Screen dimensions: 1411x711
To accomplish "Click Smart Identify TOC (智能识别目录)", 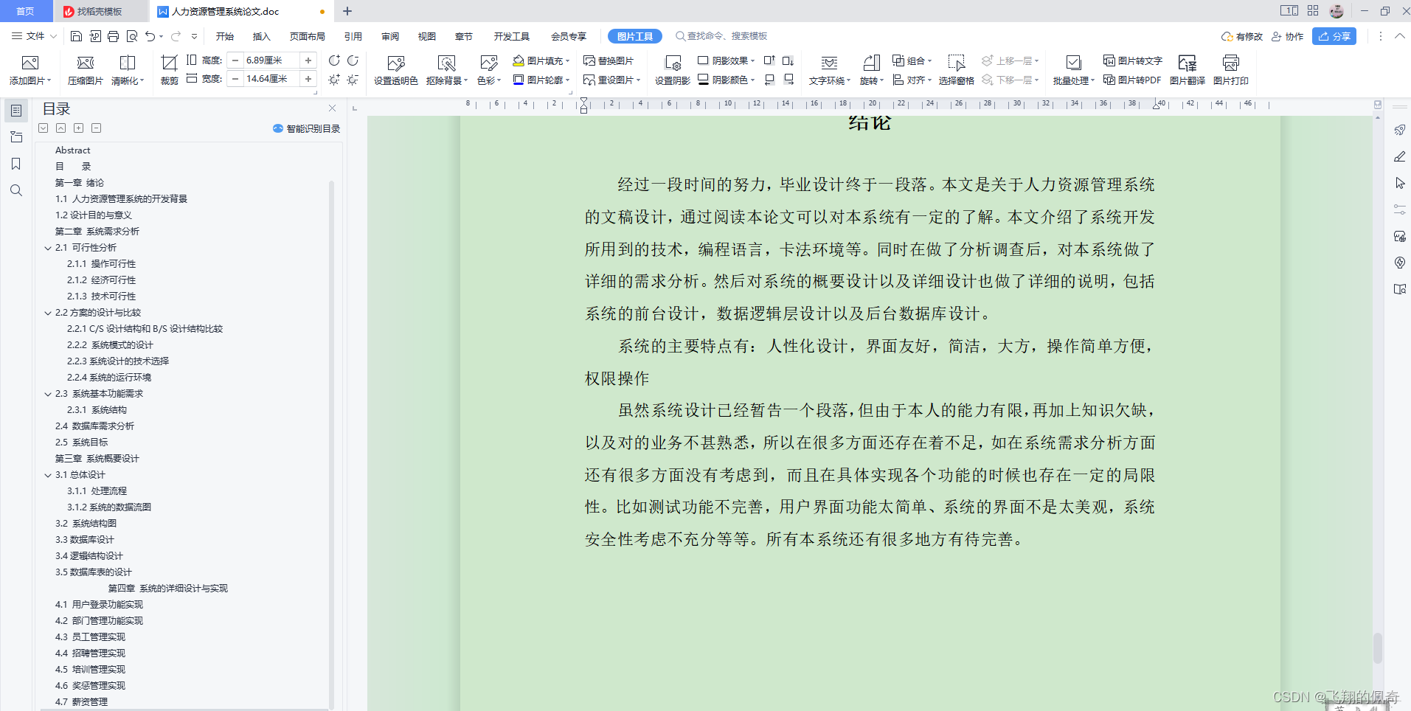I will pos(306,128).
